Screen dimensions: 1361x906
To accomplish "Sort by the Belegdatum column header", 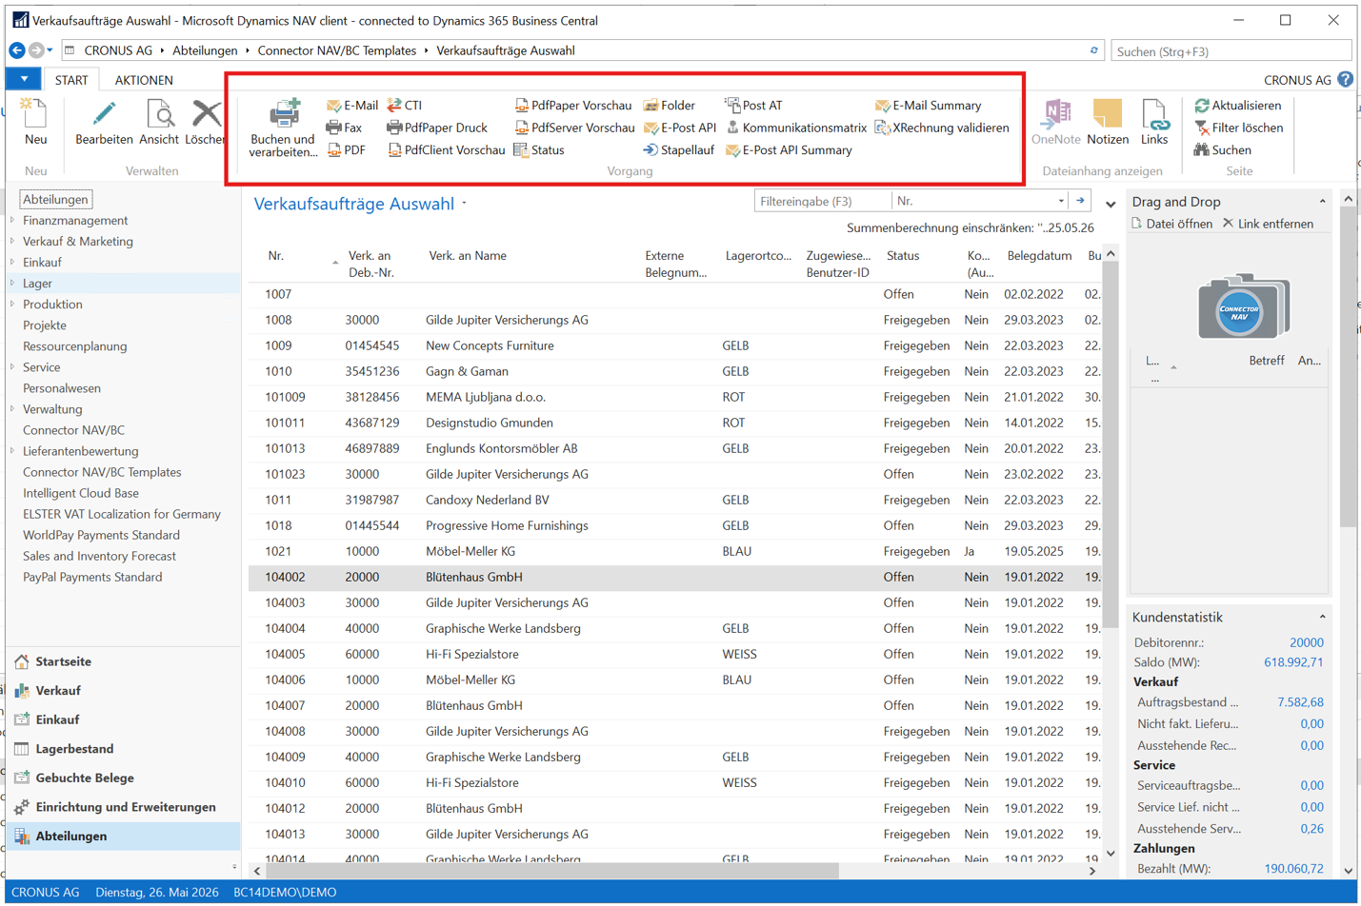I will click(x=1039, y=256).
